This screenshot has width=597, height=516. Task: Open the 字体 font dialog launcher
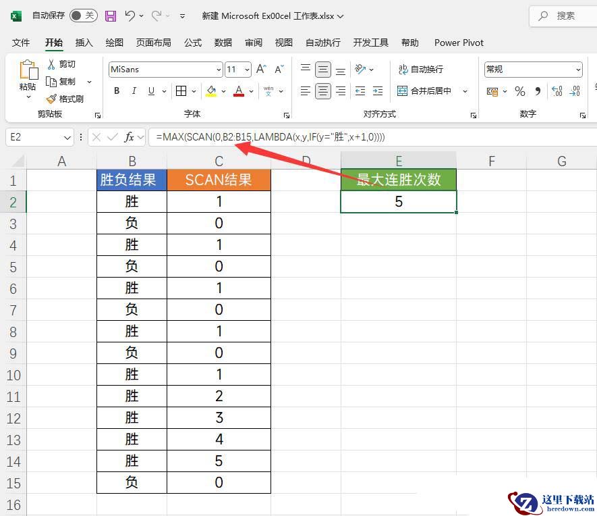[287, 115]
